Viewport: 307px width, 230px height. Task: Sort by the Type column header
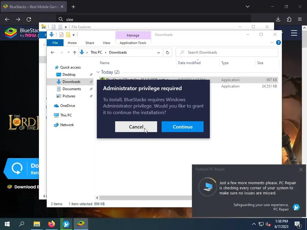coord(225,63)
